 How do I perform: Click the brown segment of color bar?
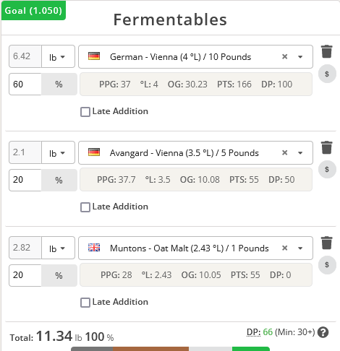[150, 349]
